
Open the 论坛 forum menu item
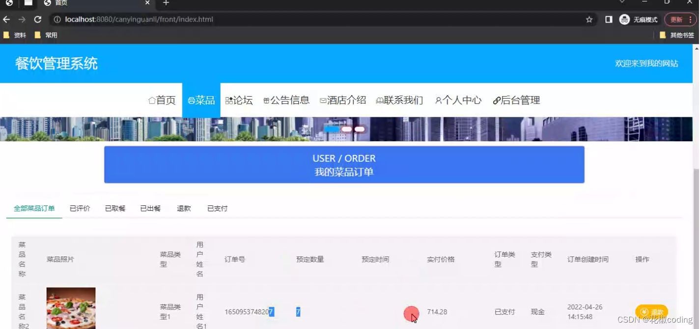tap(239, 101)
